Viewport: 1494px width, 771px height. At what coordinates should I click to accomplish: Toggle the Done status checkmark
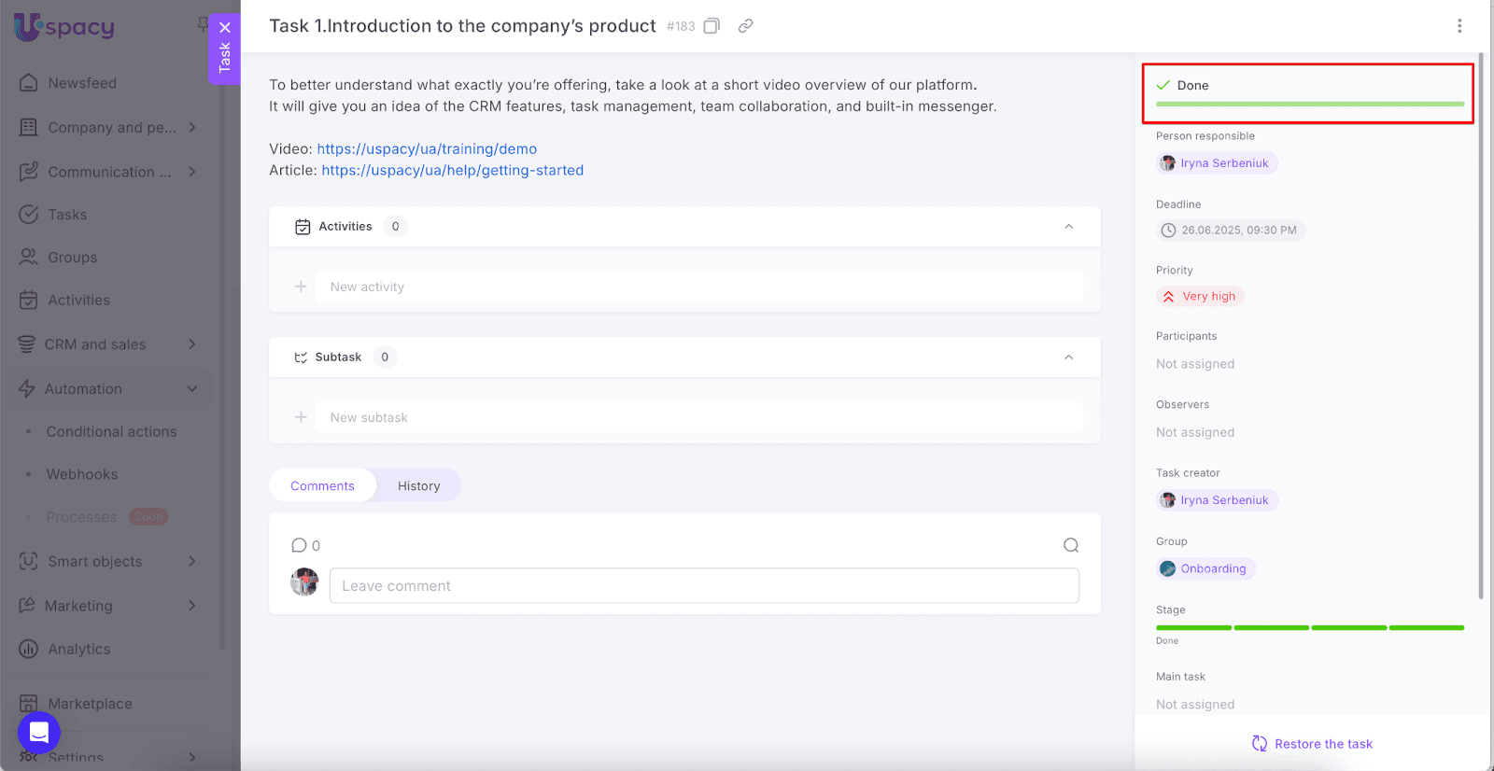pos(1163,85)
